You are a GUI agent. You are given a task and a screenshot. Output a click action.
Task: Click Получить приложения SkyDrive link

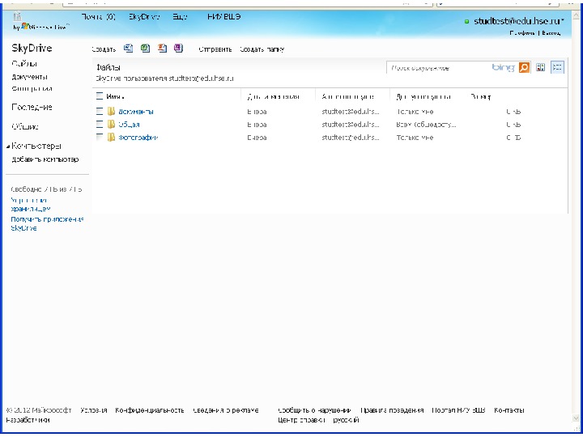pos(47,223)
